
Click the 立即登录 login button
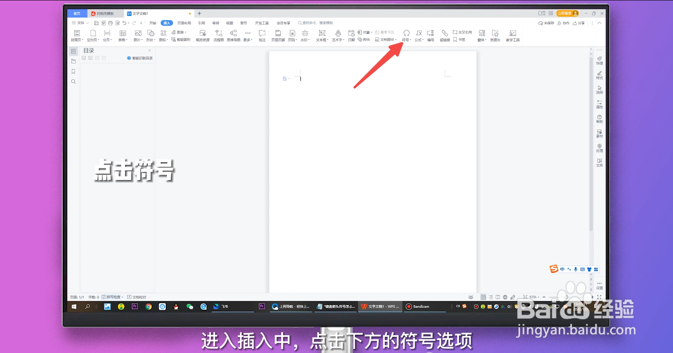[567, 13]
